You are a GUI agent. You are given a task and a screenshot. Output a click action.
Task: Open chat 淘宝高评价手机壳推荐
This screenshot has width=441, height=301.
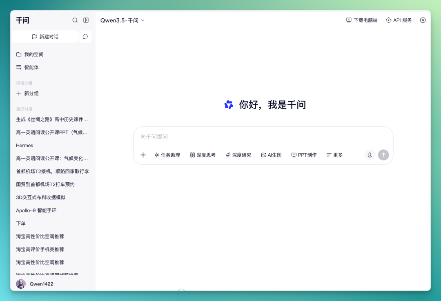40,249
